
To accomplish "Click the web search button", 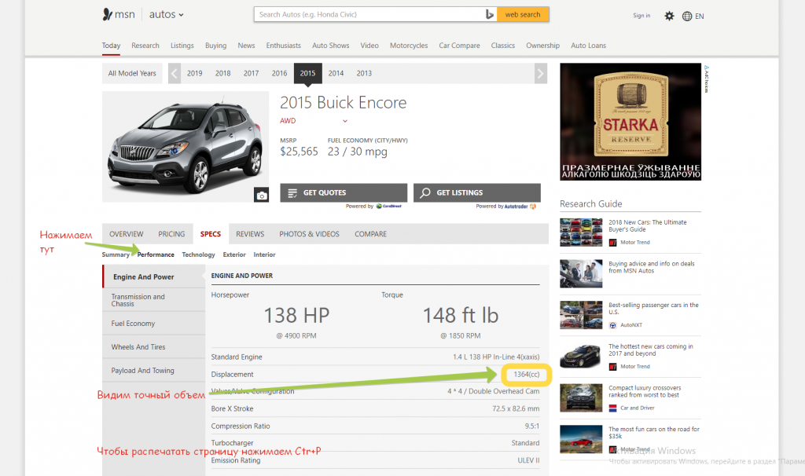I will 523,14.
